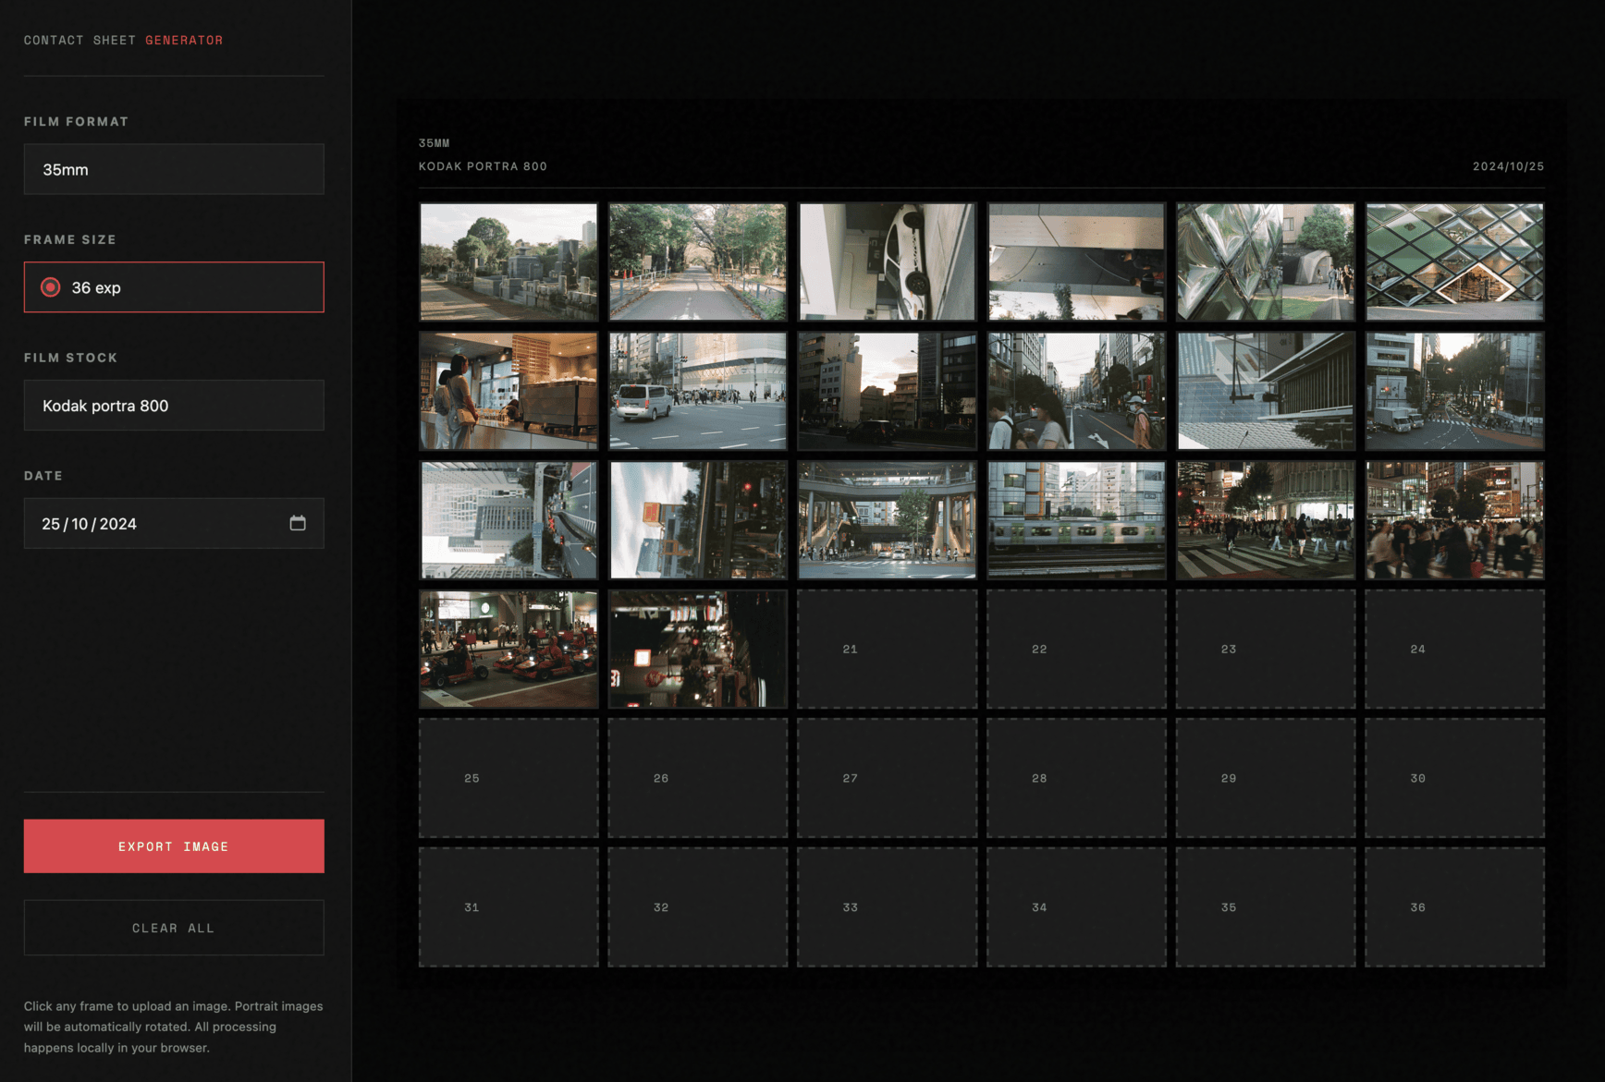The height and width of the screenshot is (1082, 1605).
Task: Click empty frame 27 to add image
Action: point(887,778)
